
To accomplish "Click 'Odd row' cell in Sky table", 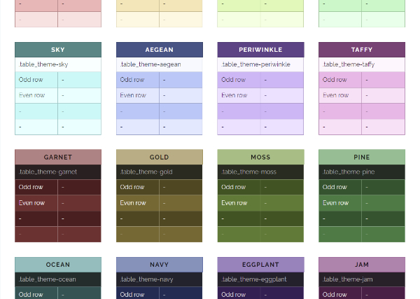I will pos(36,80).
